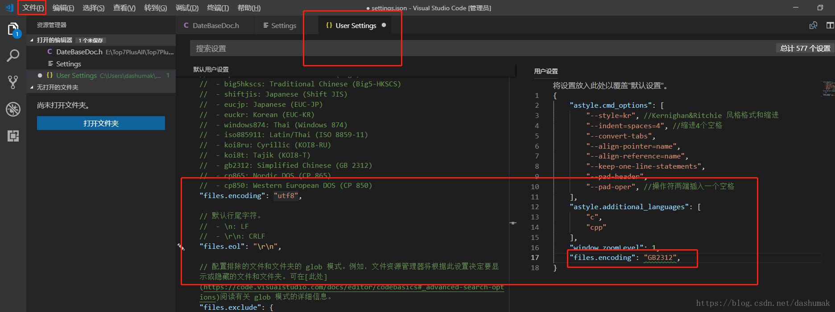Click the "files.encoding": "GB2312" line

tap(625, 258)
